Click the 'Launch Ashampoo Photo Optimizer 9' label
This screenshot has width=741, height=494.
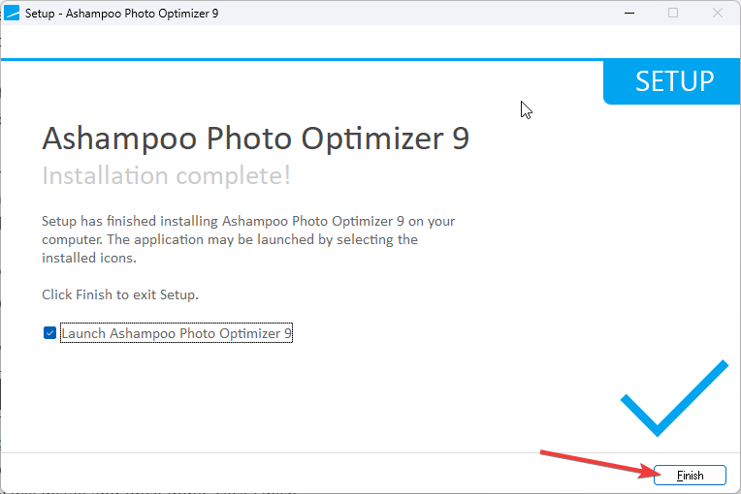point(177,333)
